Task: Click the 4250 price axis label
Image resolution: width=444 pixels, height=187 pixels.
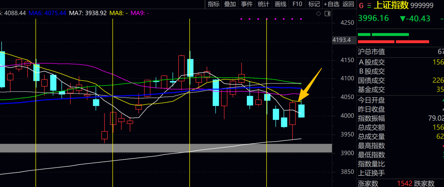Action: (x=347, y=23)
